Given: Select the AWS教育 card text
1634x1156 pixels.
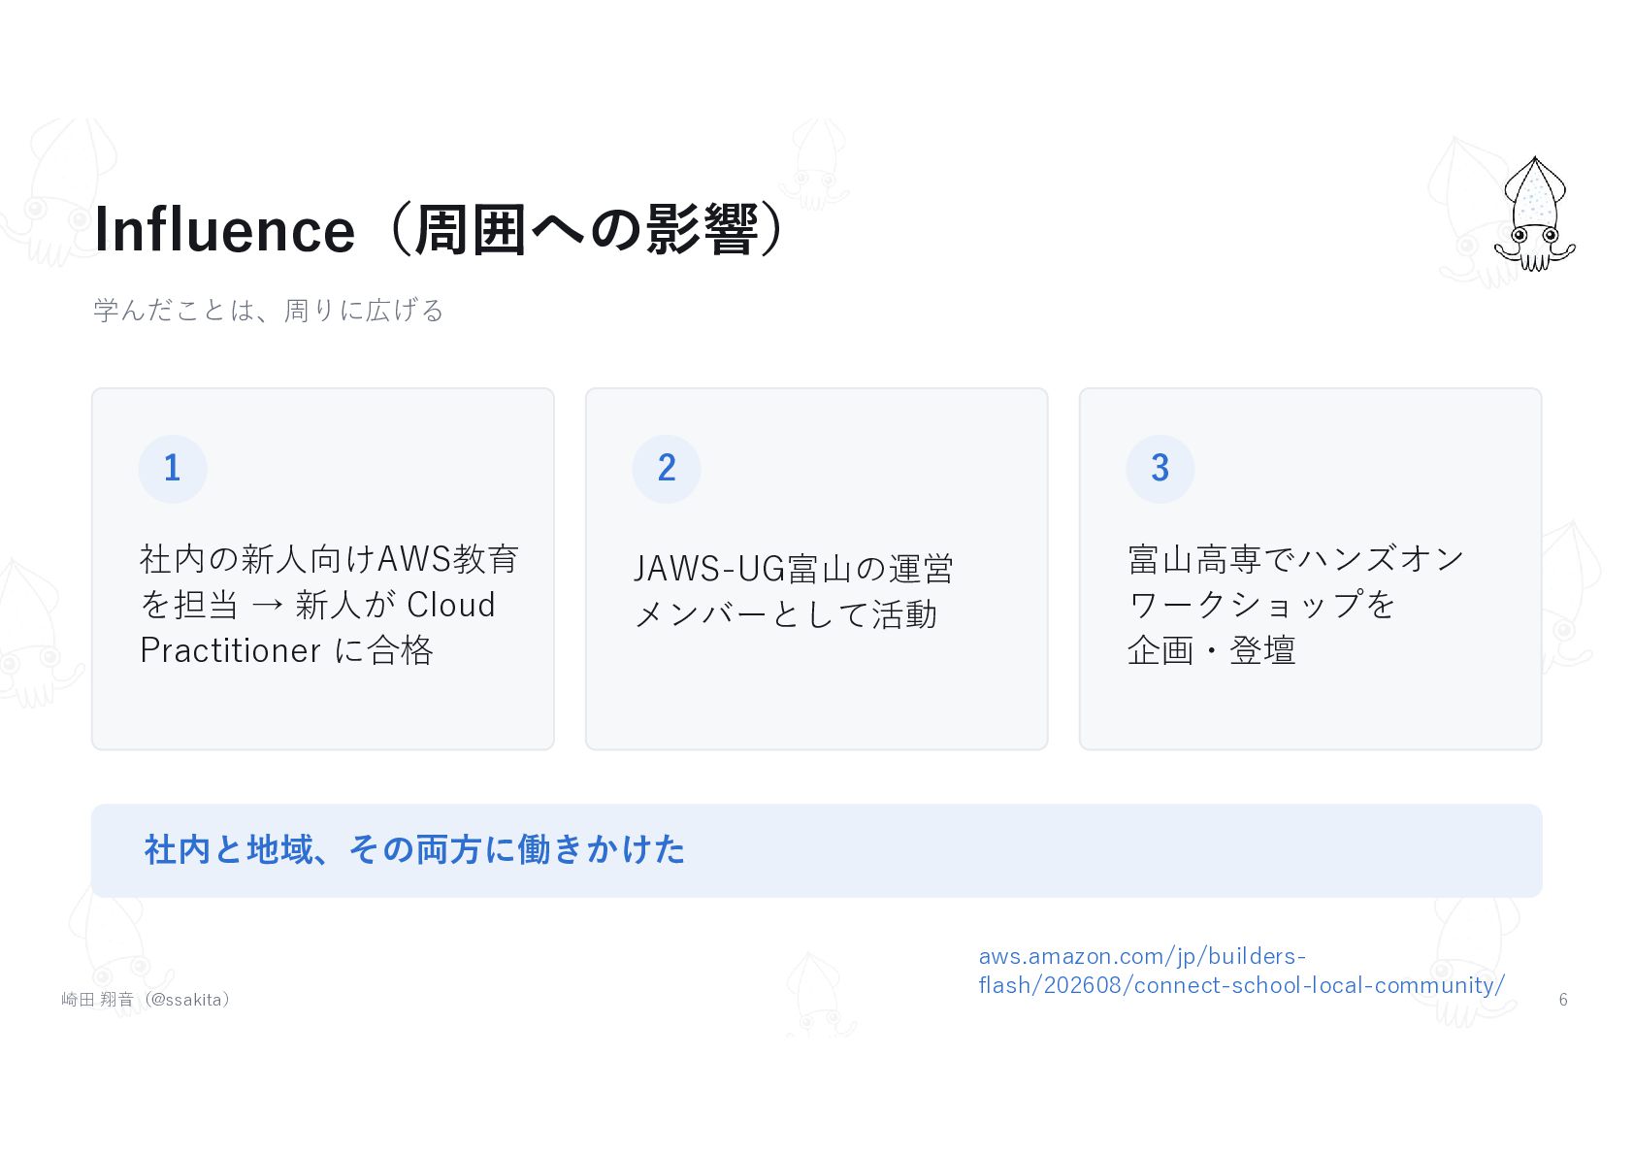Looking at the screenshot, I should tap(330, 605).
